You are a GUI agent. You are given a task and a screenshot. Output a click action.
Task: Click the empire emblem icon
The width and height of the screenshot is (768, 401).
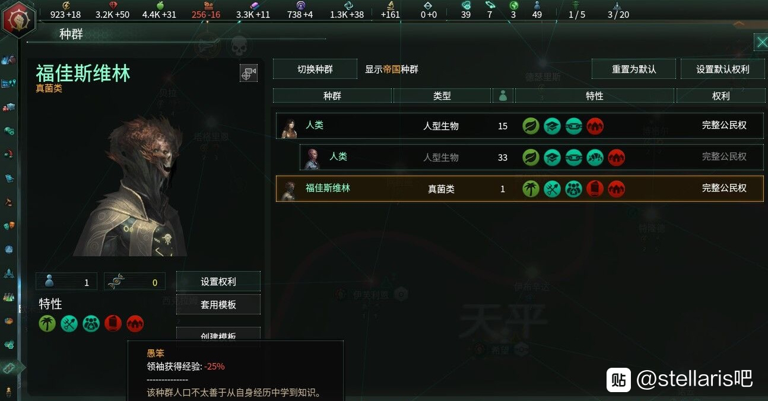[x=18, y=19]
